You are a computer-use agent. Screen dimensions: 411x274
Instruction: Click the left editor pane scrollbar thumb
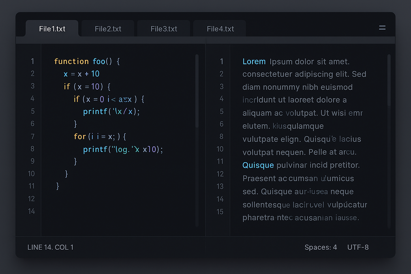[x=197, y=91]
